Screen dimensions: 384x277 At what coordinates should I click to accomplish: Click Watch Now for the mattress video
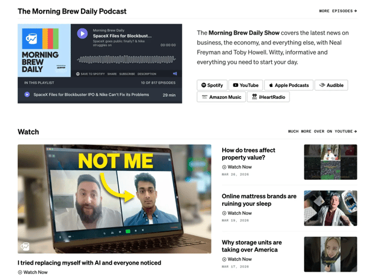click(x=237, y=213)
